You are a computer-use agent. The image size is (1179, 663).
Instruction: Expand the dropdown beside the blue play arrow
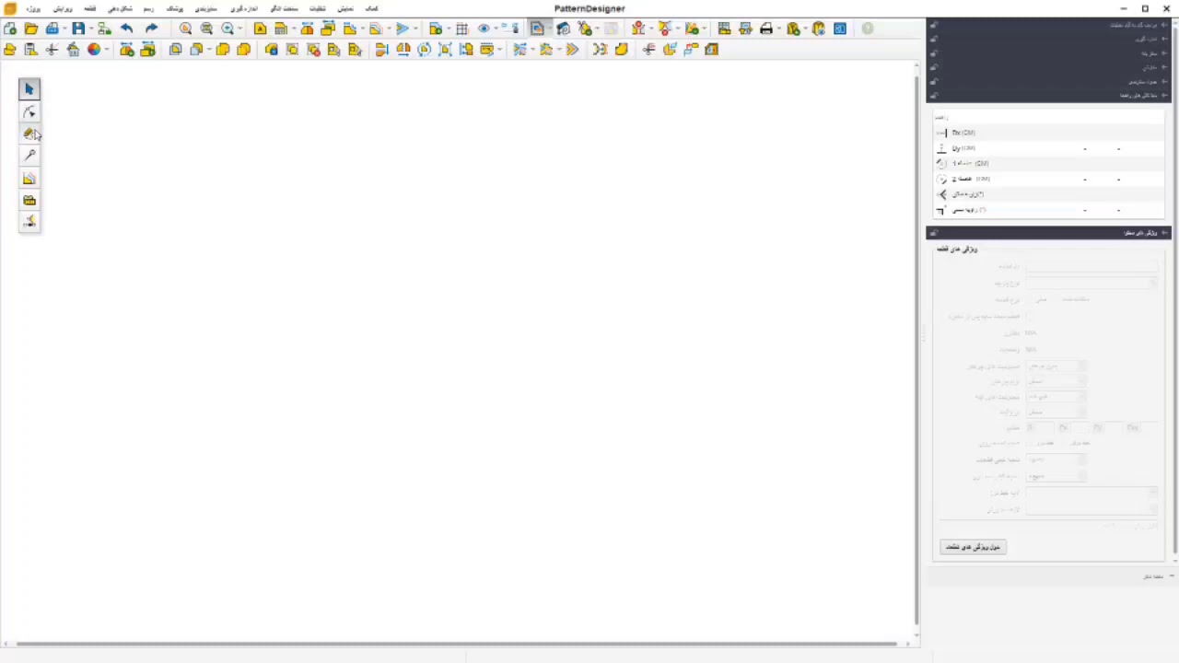(x=415, y=29)
